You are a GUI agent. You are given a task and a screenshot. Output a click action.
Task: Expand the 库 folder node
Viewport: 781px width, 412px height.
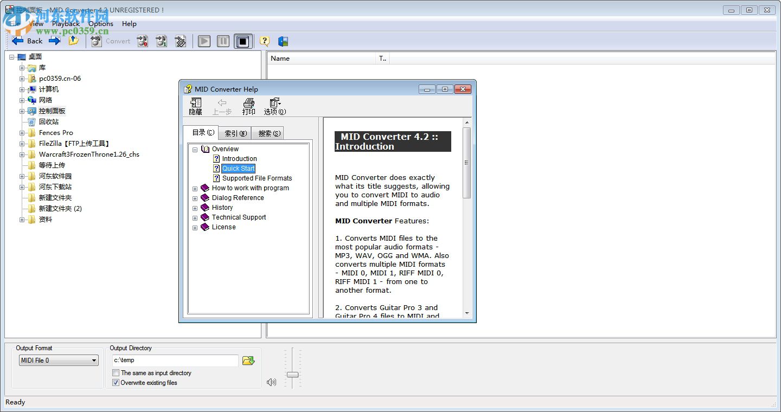tap(22, 68)
